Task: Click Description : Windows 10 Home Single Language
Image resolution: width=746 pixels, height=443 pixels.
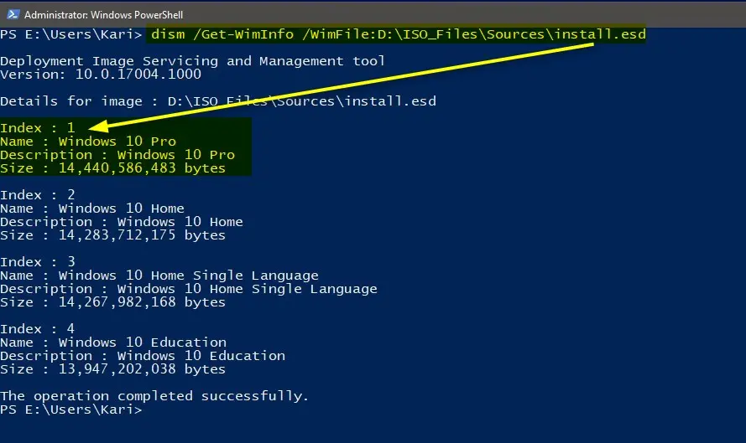Action: point(188,289)
